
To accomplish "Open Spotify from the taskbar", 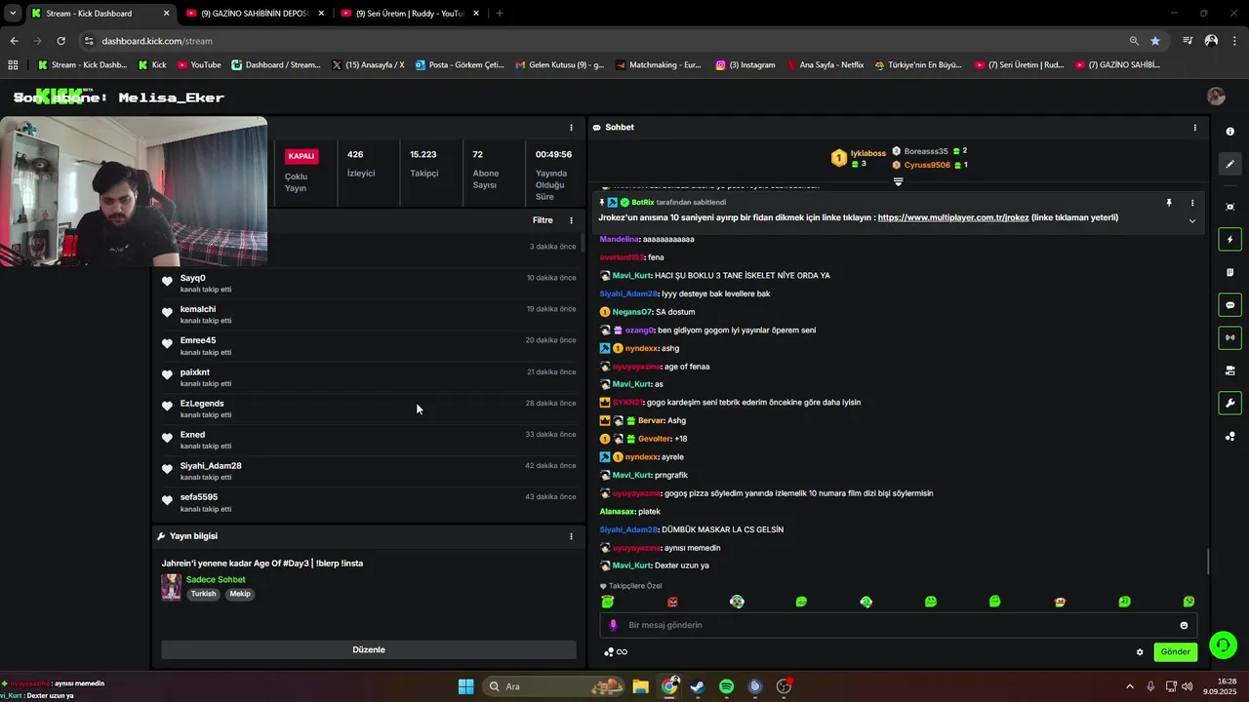I will 726,686.
